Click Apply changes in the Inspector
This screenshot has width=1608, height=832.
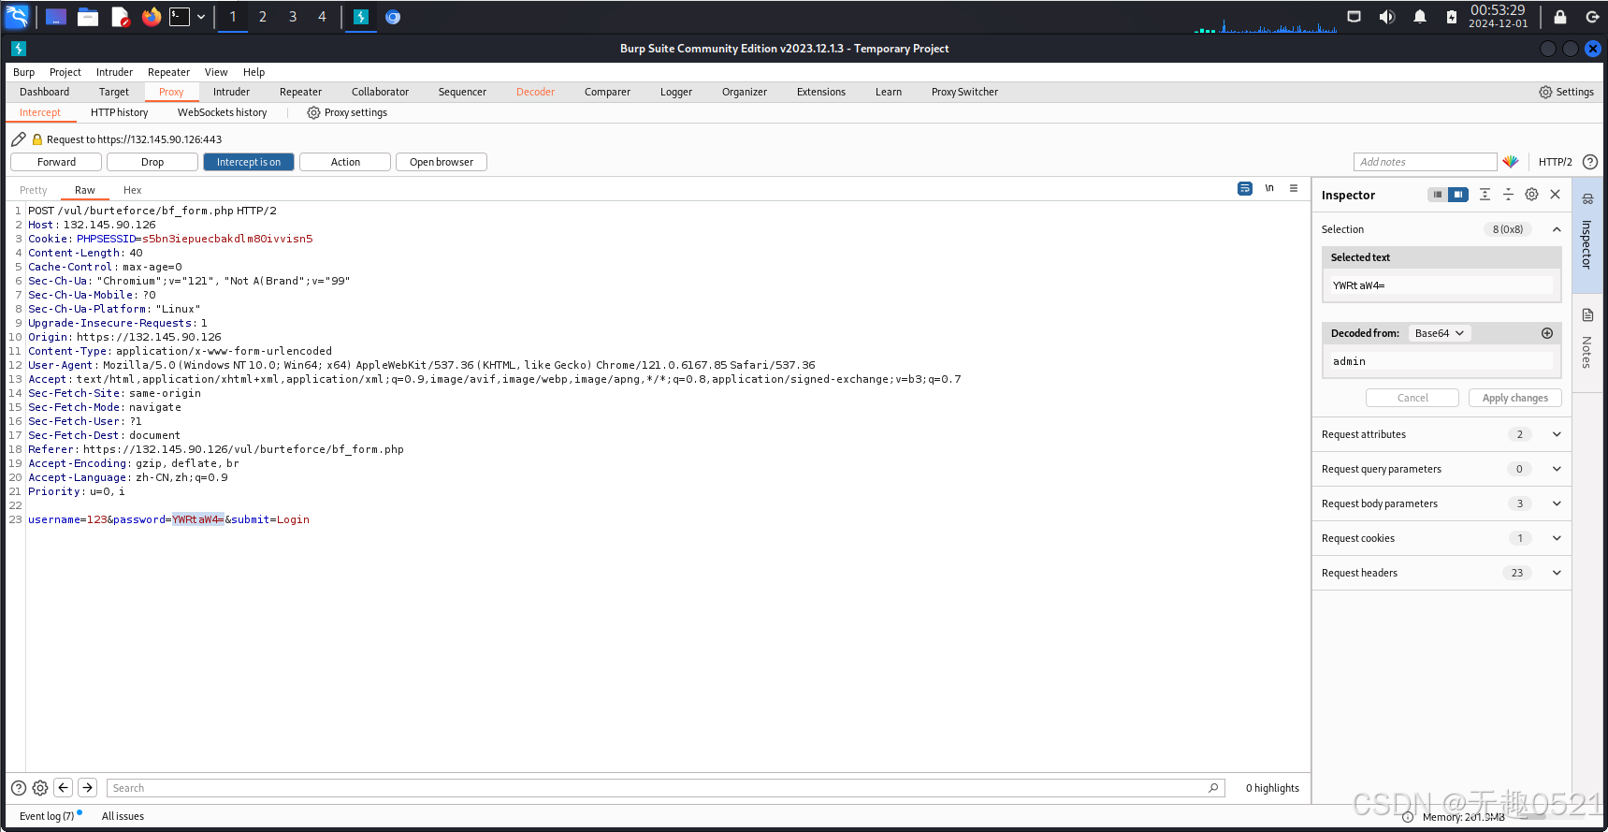click(x=1515, y=398)
